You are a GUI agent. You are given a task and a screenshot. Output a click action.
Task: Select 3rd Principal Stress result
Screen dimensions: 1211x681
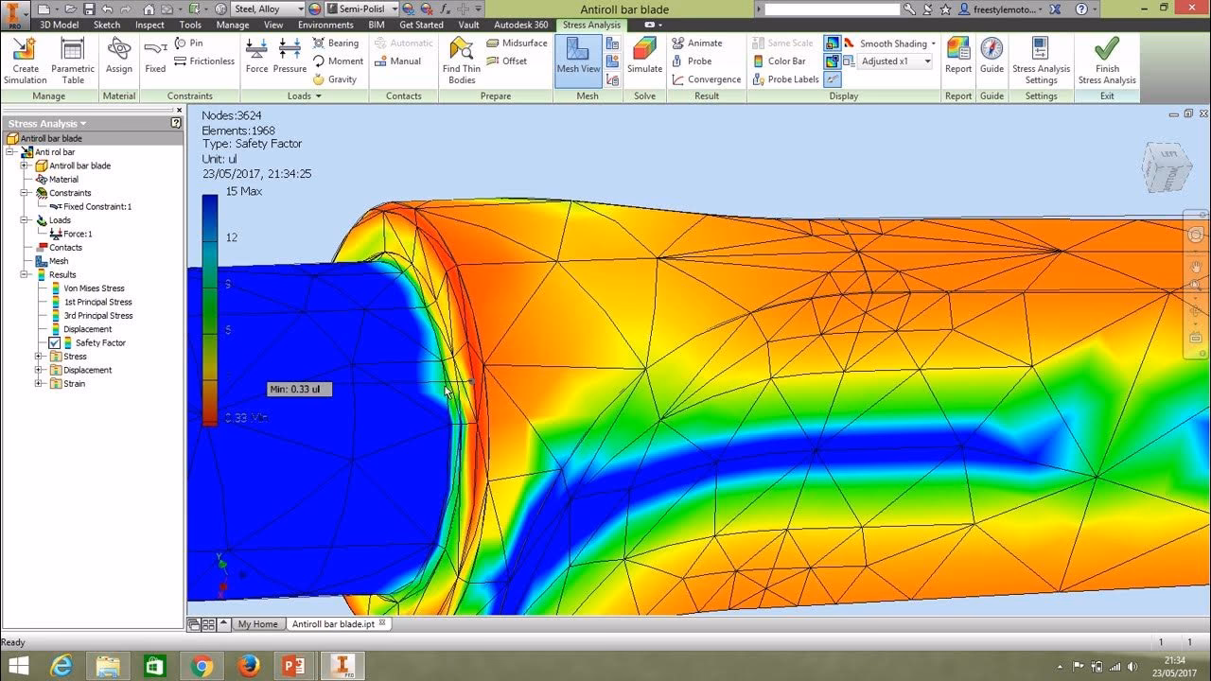point(97,316)
